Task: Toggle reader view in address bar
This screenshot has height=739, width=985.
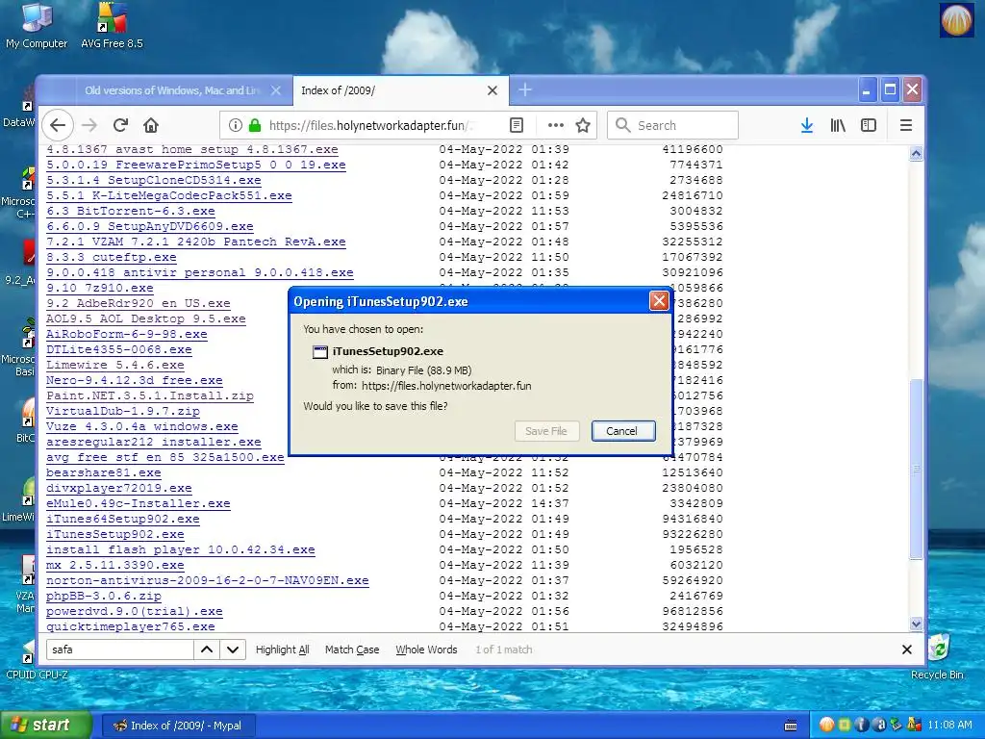Action: [517, 125]
